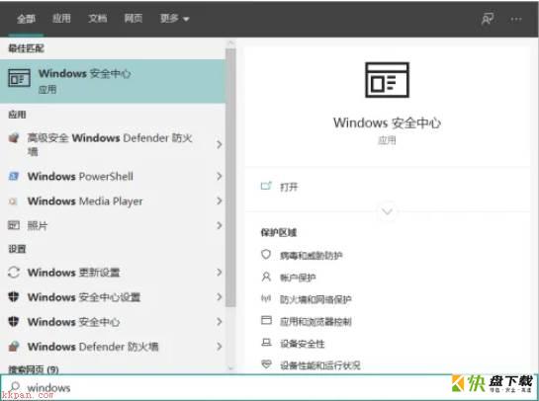Click the Windows 安全中心 app icon in best match
Image resolution: width=539 pixels, height=401 pixels.
[x=19, y=78]
